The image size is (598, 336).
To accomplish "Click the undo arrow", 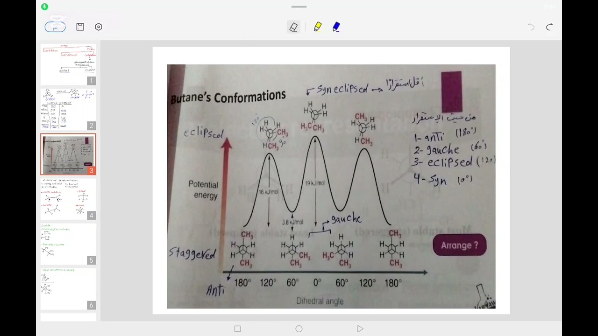I will [531, 27].
